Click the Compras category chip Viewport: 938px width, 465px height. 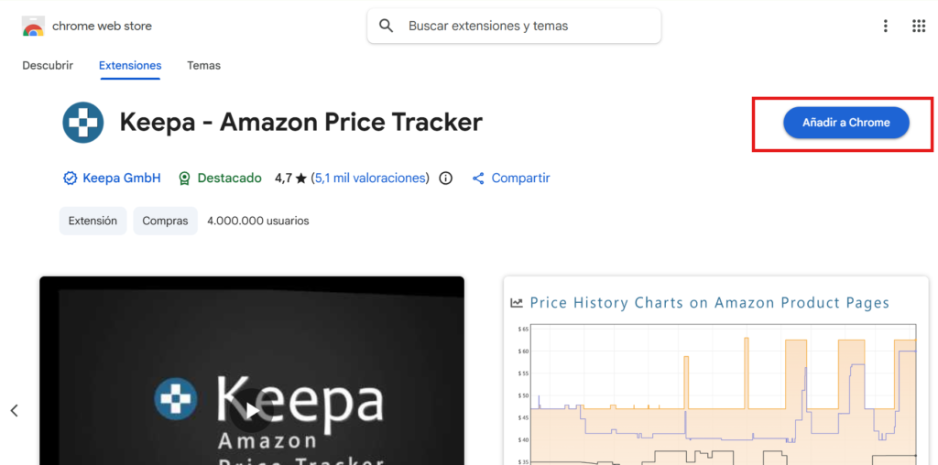point(165,222)
